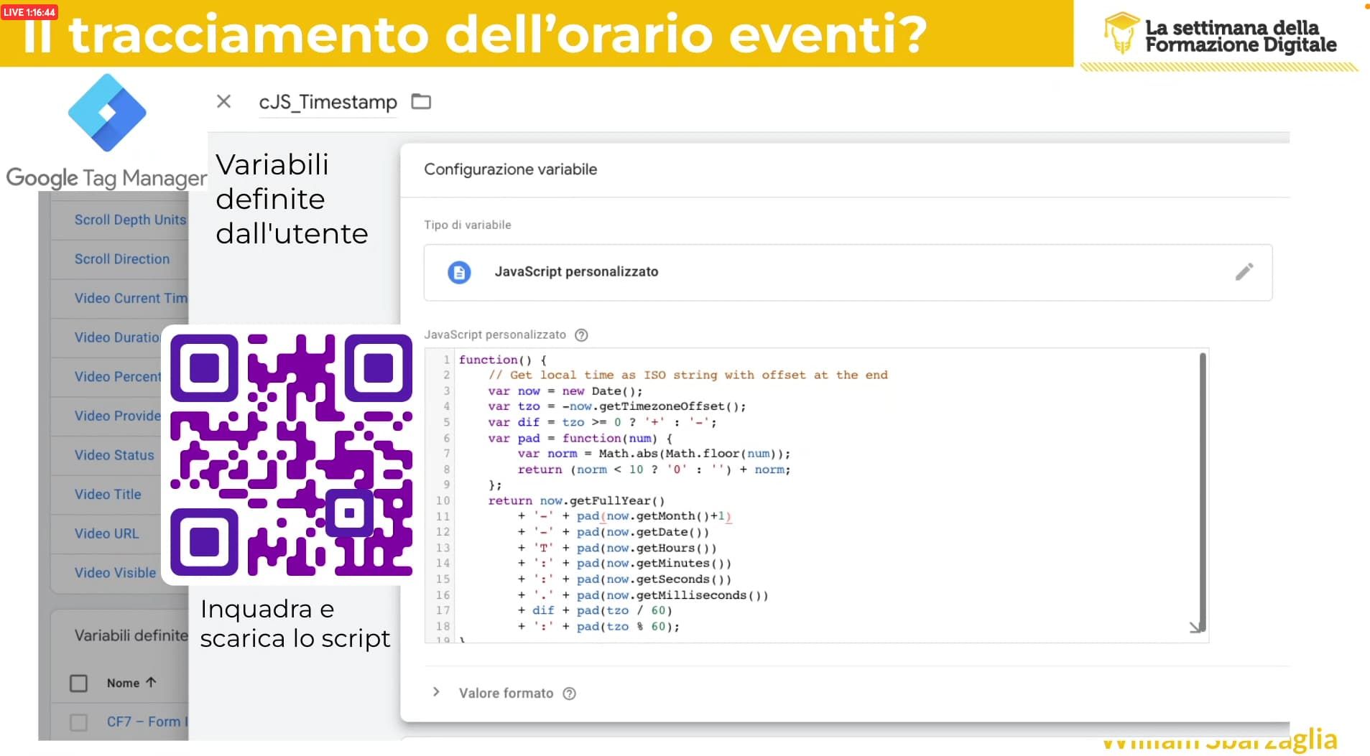The image size is (1370, 756).
Task: Click the line containing pad(now.getMilliseconds())
Action: [643, 595]
